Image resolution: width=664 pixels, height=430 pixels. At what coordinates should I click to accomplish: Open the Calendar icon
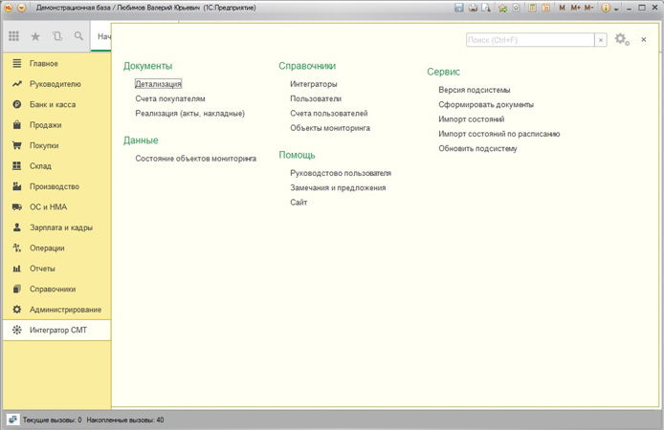(546, 8)
